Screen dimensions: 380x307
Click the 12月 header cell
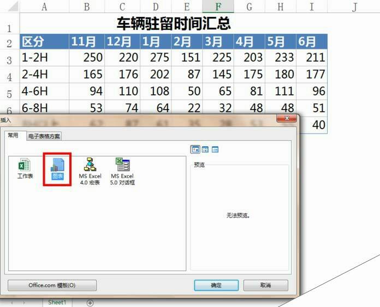pos(122,41)
